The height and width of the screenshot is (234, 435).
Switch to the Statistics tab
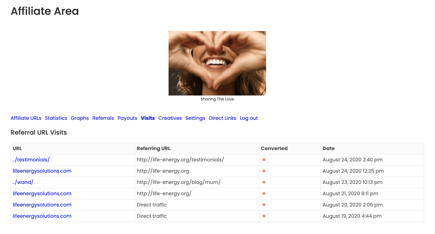point(56,118)
